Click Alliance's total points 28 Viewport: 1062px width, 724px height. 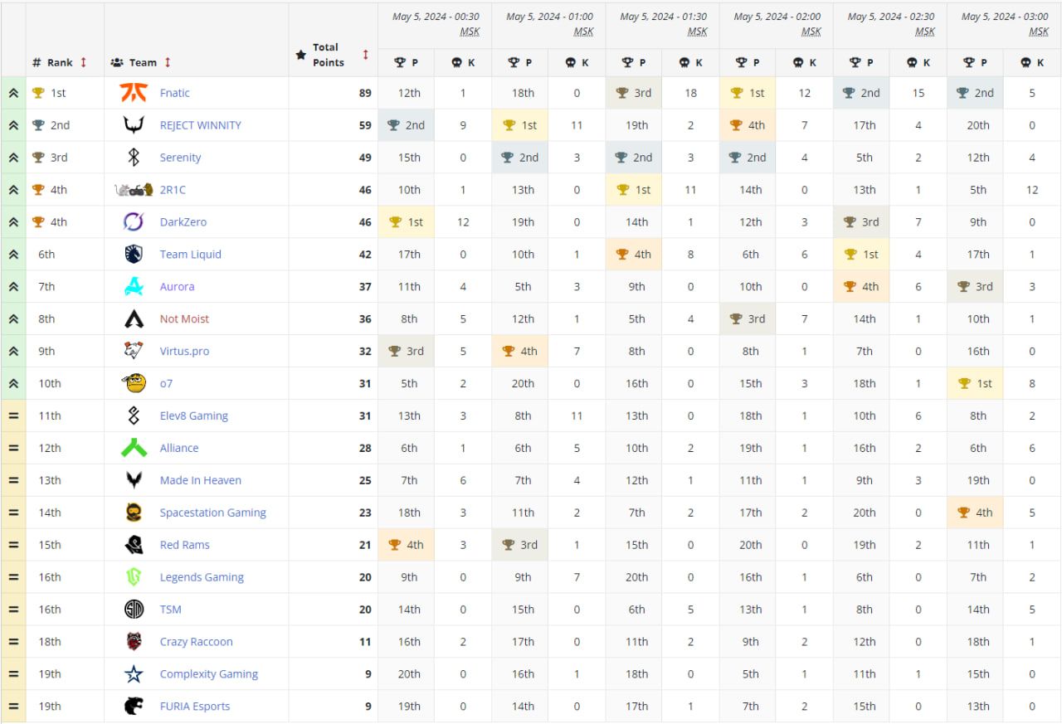(x=365, y=448)
